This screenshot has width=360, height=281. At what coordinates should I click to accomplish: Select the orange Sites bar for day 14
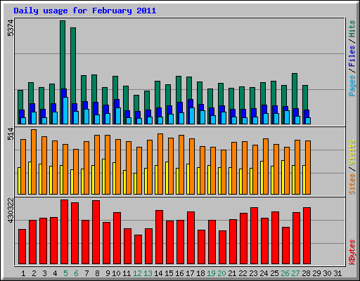(160, 164)
